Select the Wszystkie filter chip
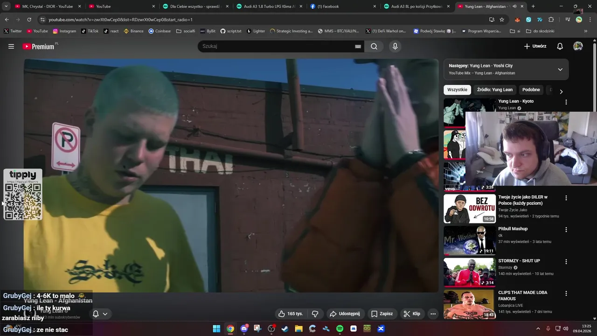Image resolution: width=597 pixels, height=336 pixels. pos(457,90)
